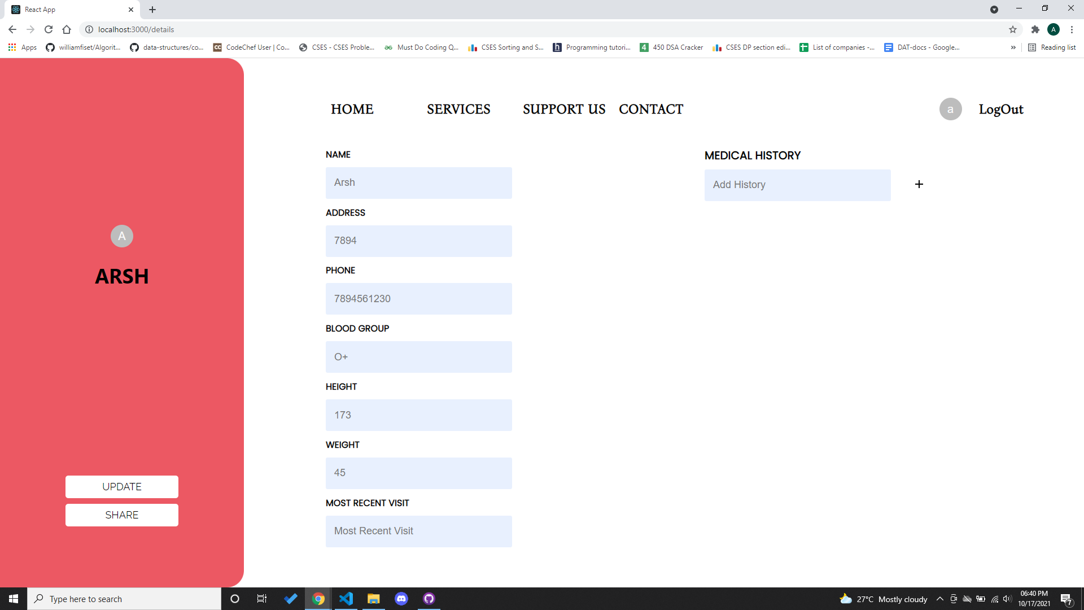Open the Chrome three-dot menu

click(x=1072, y=29)
